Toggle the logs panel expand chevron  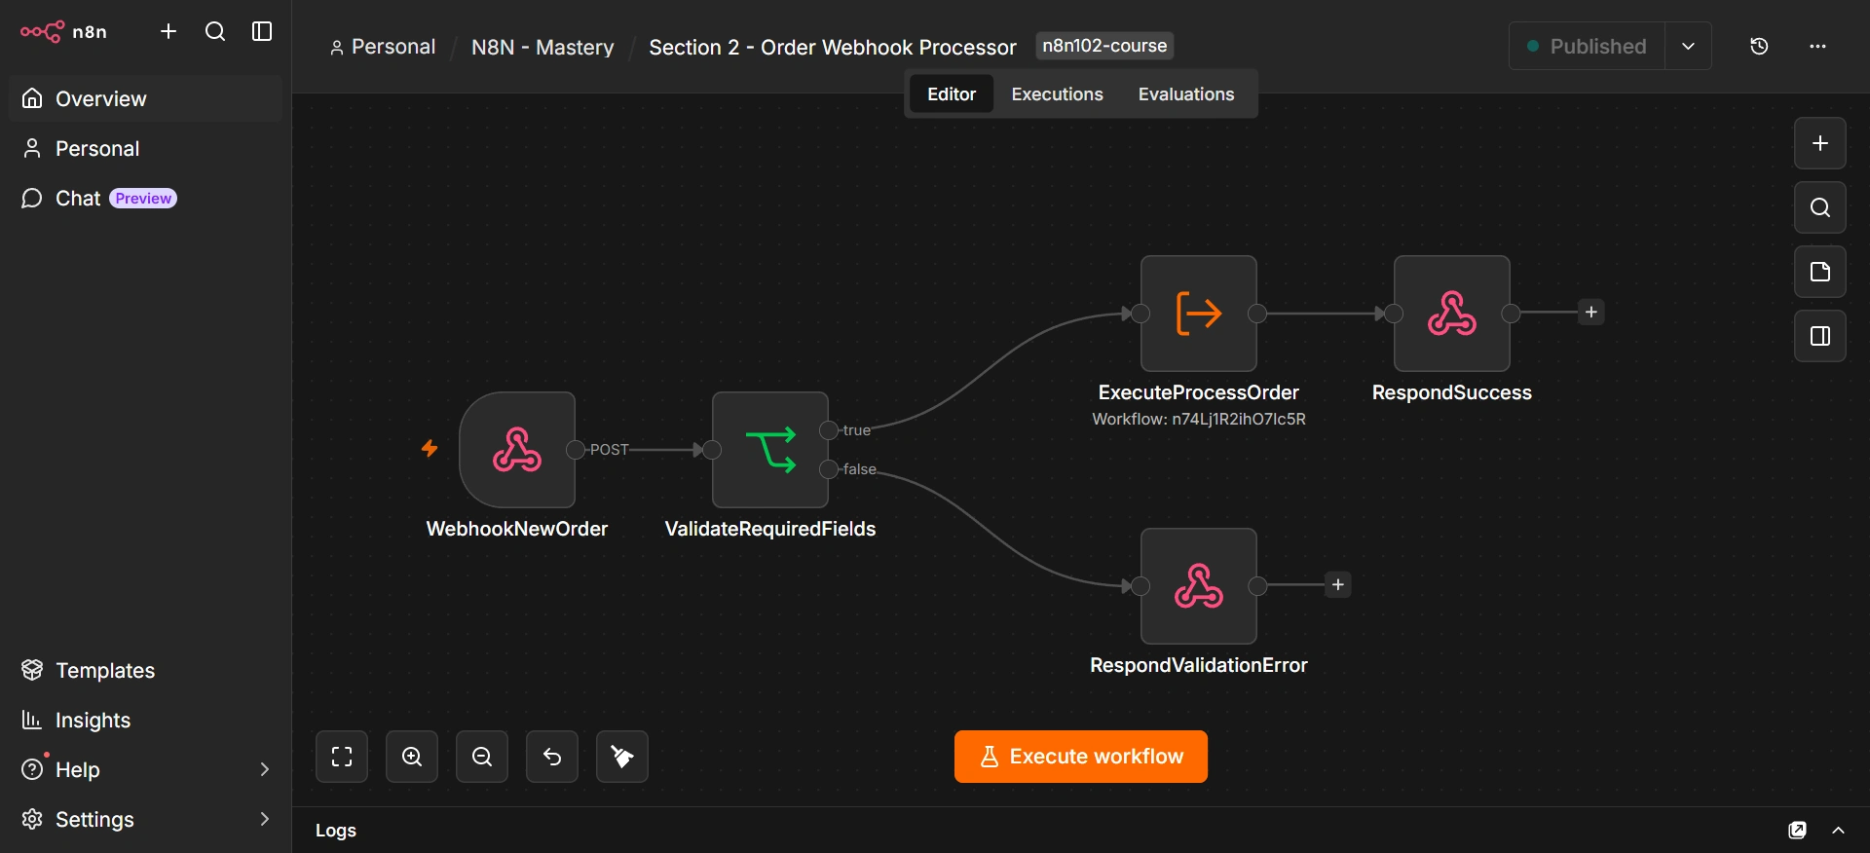tap(1838, 830)
